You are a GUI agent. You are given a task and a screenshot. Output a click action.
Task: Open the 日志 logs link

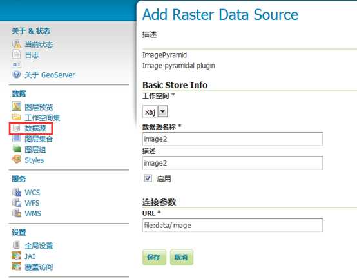(32, 55)
